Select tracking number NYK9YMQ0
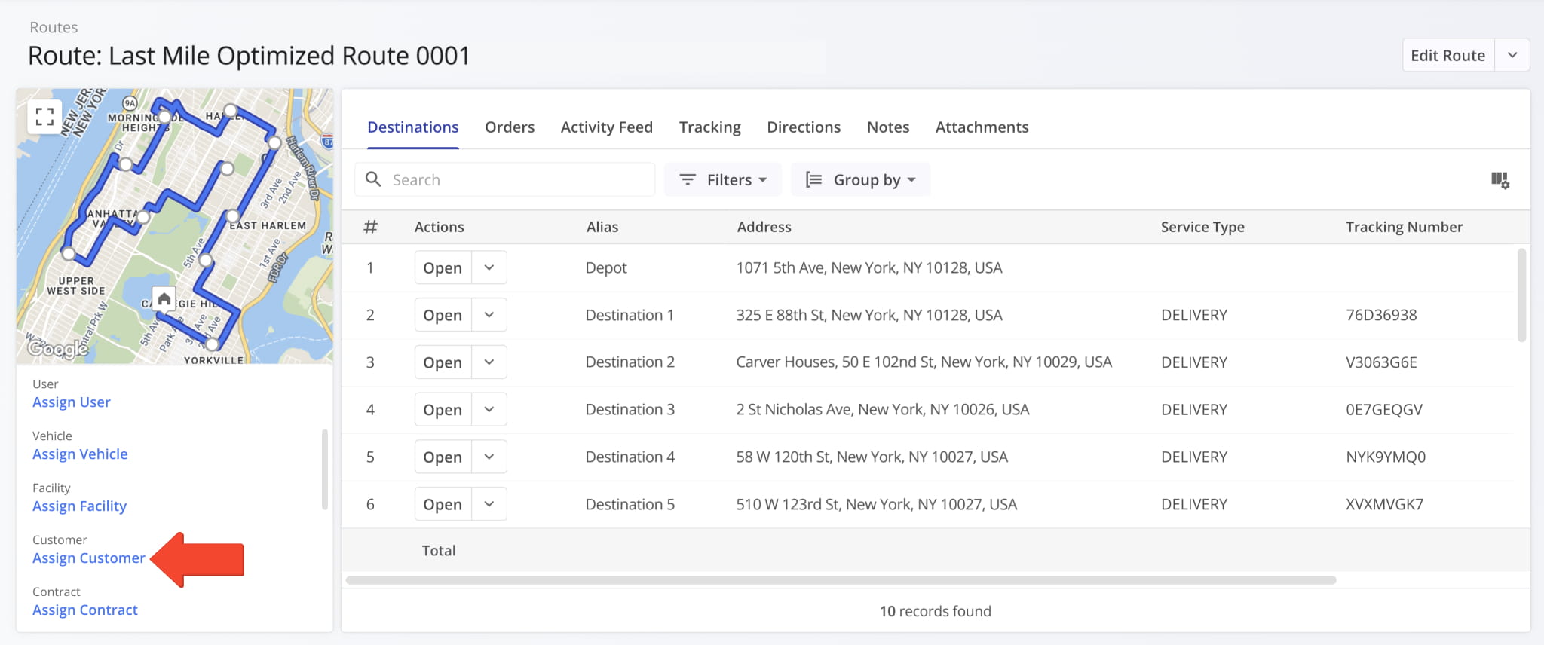The image size is (1544, 645). click(x=1386, y=457)
